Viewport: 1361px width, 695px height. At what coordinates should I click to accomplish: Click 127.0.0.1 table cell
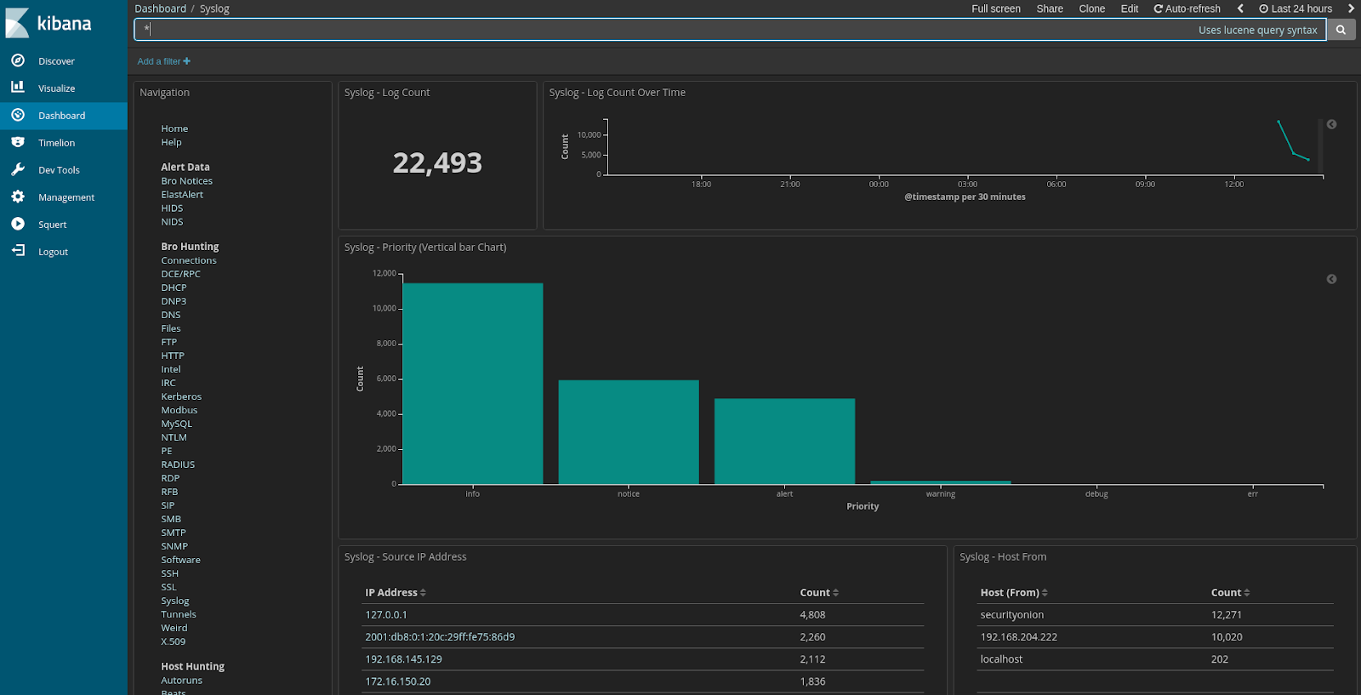(386, 615)
